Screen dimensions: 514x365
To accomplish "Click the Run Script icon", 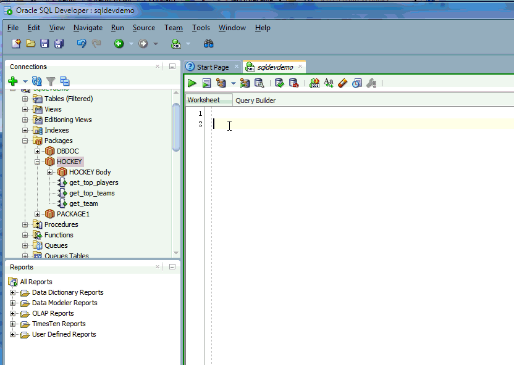I will 206,83.
